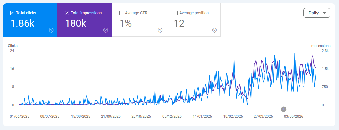339x130 pixels.
Task: Uncheck the Total impressions checkbox
Action: click(x=67, y=13)
